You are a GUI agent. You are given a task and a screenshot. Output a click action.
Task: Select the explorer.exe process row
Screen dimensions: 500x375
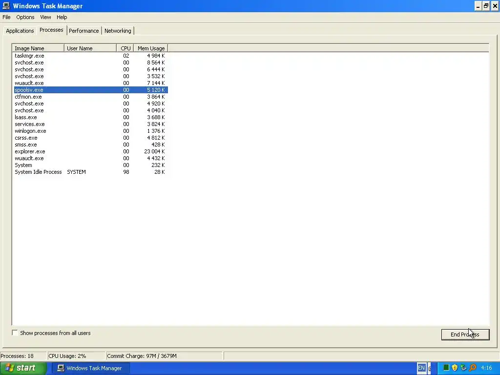pos(91,152)
